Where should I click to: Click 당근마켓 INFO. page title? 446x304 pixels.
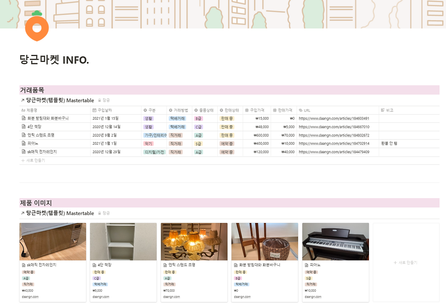[54, 60]
